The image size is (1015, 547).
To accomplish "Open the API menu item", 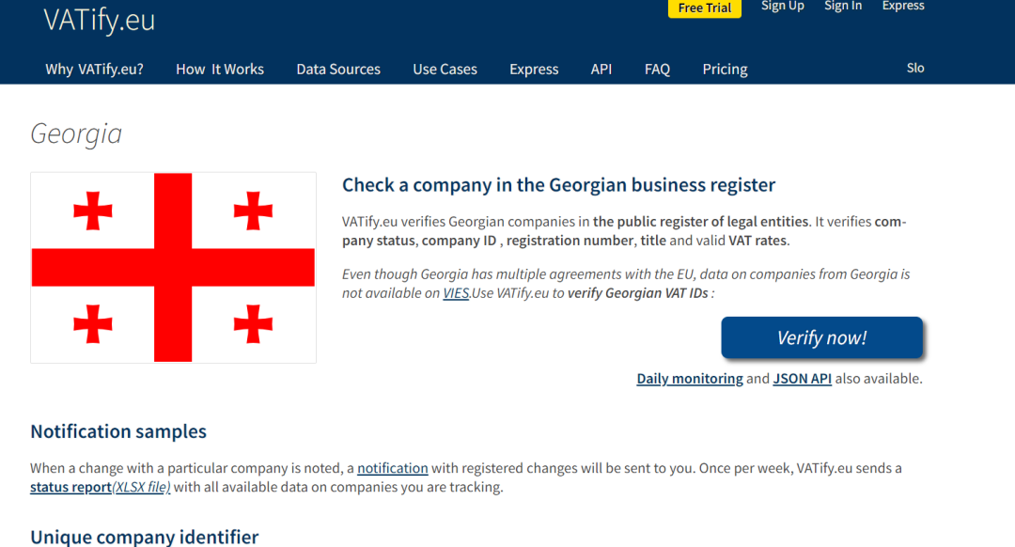I will (601, 70).
